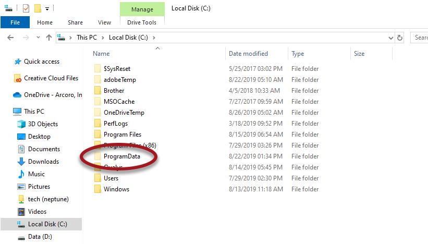
Task: Select Local Disk (C:) in navigation pane
Action: point(47,224)
